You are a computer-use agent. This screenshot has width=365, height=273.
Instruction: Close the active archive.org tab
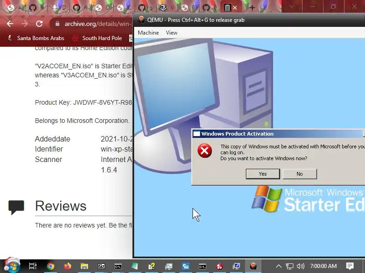tap(235, 8)
